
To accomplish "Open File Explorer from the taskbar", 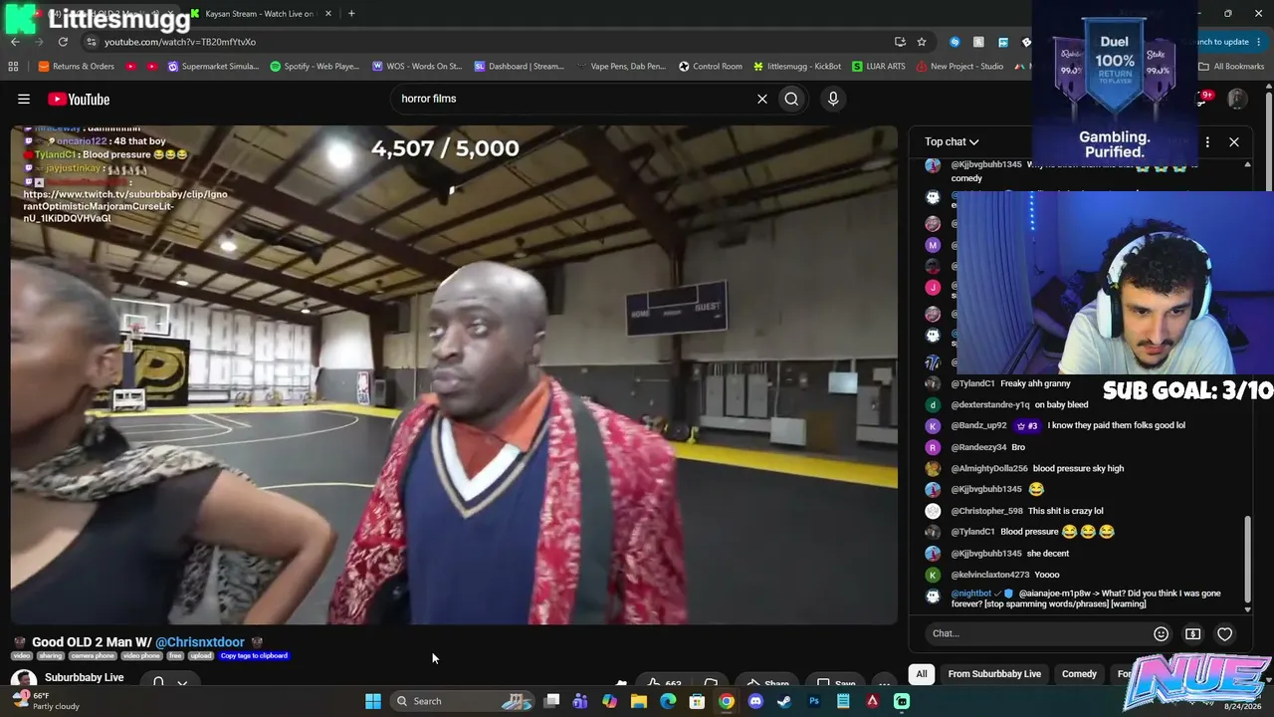I will click(x=639, y=701).
